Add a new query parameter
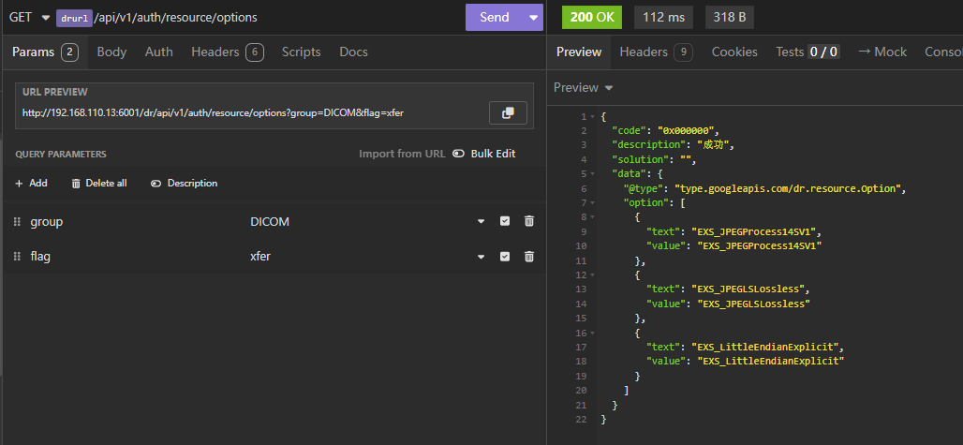Screen dimensions: 963x445 (31, 184)
